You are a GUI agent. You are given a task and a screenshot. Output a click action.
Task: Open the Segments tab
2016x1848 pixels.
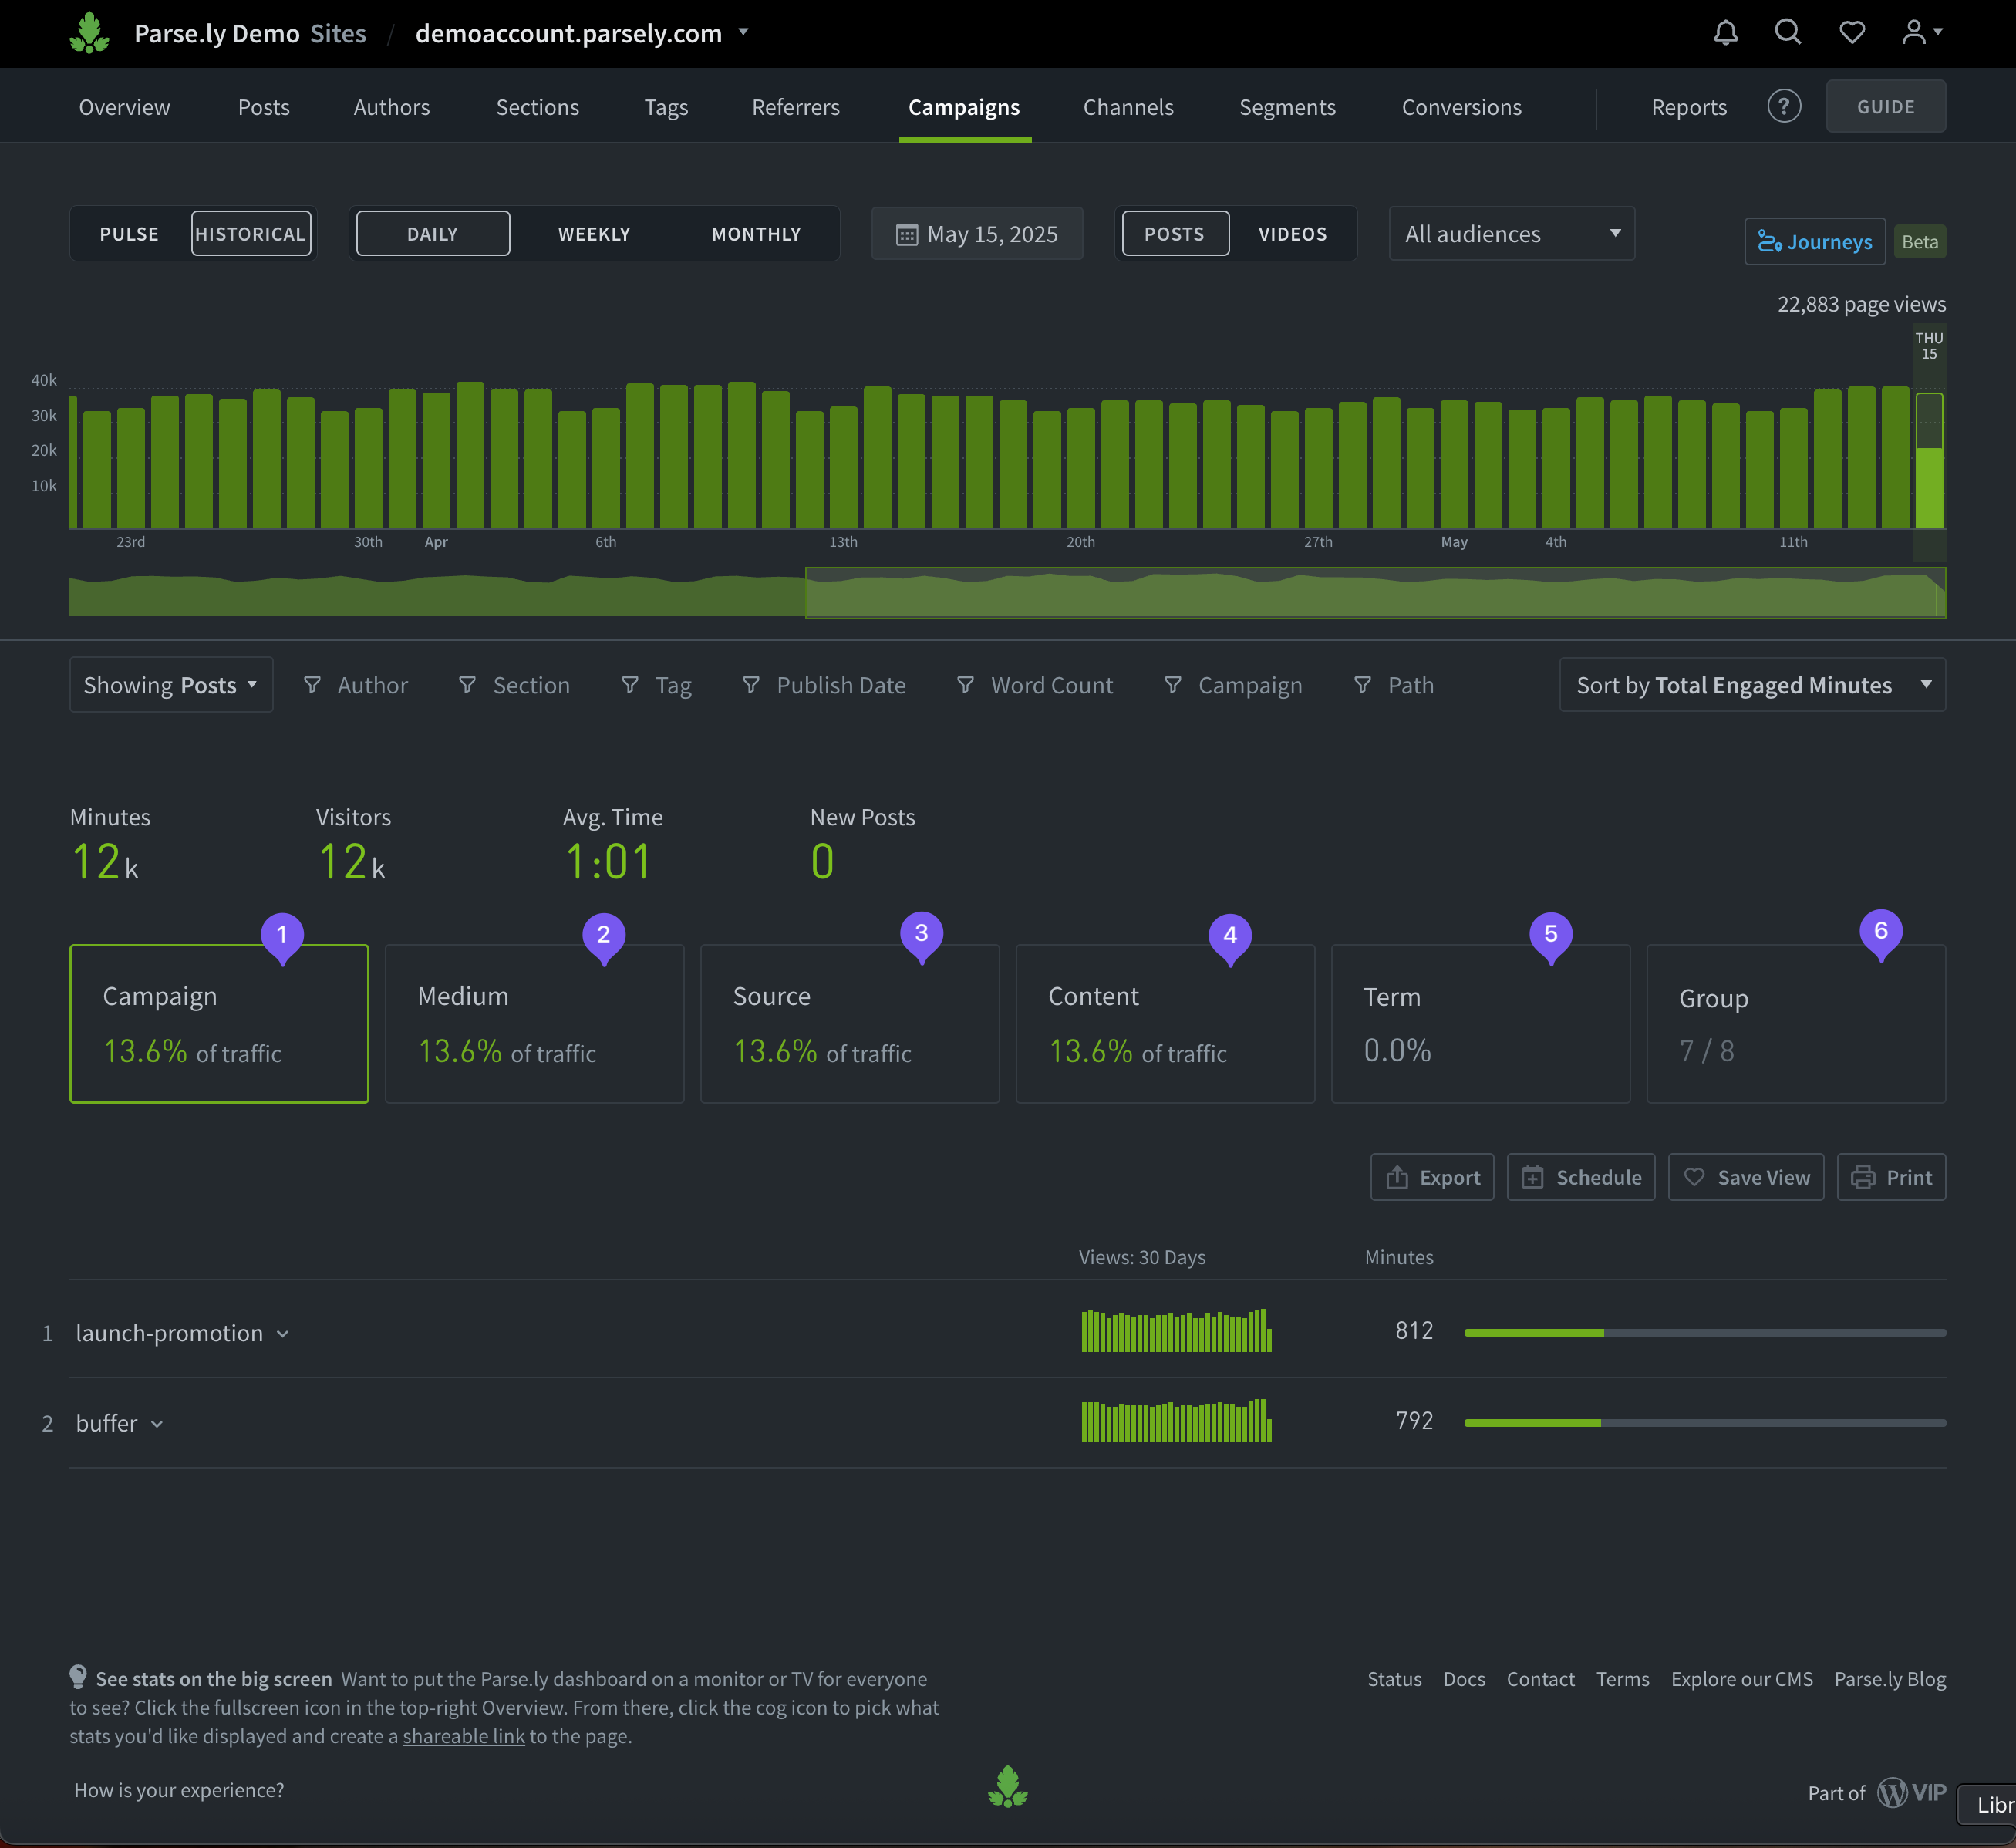pos(1287,107)
